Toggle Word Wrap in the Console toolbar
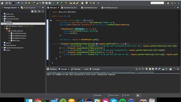 [x=153, y=69]
